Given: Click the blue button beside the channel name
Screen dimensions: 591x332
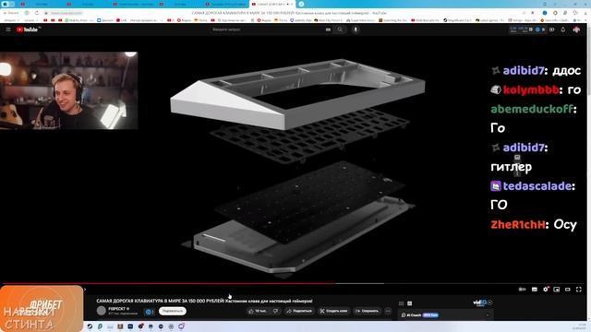Looking at the screenshot, I should tap(149, 312).
